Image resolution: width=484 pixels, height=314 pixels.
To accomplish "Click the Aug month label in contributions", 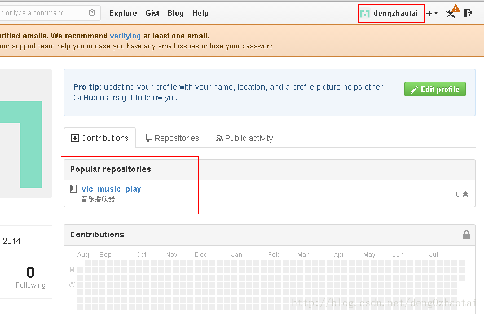I will [83, 255].
